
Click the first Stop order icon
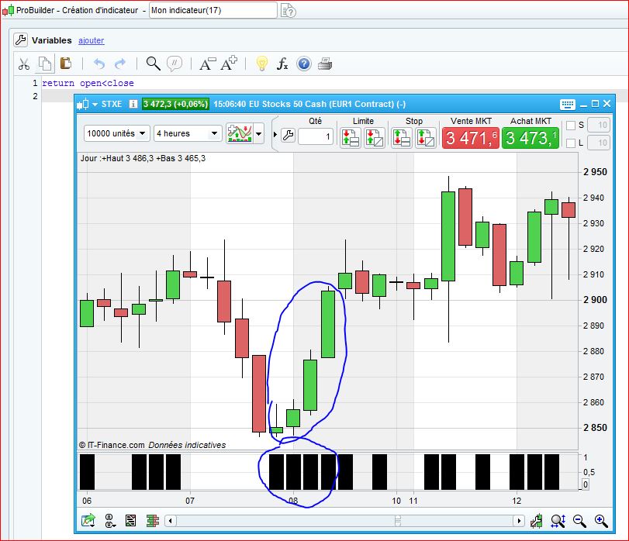(x=401, y=137)
